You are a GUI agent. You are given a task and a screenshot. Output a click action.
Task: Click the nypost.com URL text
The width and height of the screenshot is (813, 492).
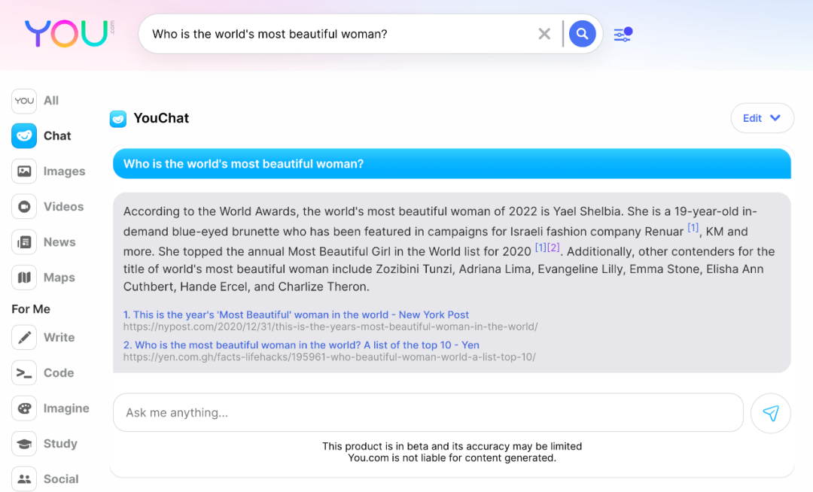(330, 326)
